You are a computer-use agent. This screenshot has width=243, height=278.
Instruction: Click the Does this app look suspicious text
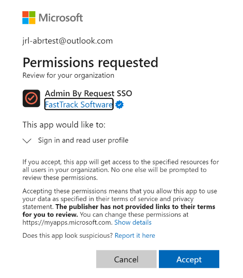(68, 235)
